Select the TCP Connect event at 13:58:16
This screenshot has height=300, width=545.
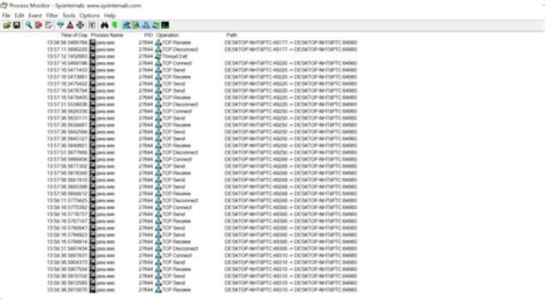click(x=202, y=208)
